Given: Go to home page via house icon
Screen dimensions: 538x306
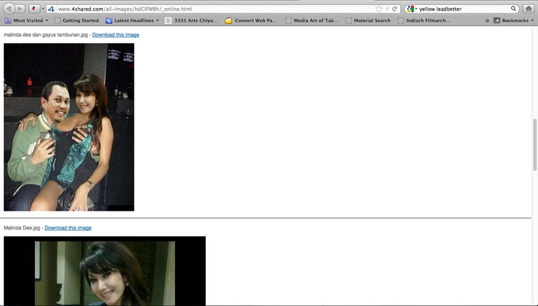Looking at the screenshot, I should (529, 9).
